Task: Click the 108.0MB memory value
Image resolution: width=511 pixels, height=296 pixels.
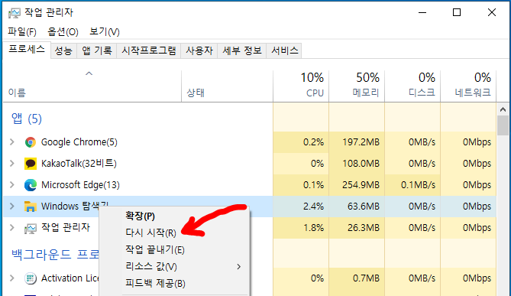Action: (x=361, y=163)
